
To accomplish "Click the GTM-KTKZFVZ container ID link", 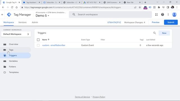I will (114, 22).
